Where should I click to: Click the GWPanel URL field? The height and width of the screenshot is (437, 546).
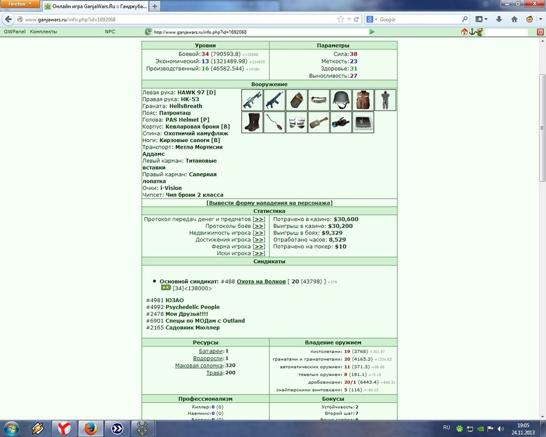pos(259,32)
